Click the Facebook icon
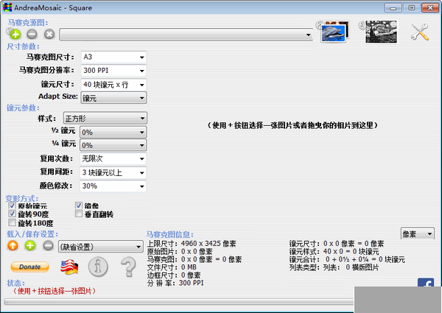442x313 pixels. tap(426, 283)
